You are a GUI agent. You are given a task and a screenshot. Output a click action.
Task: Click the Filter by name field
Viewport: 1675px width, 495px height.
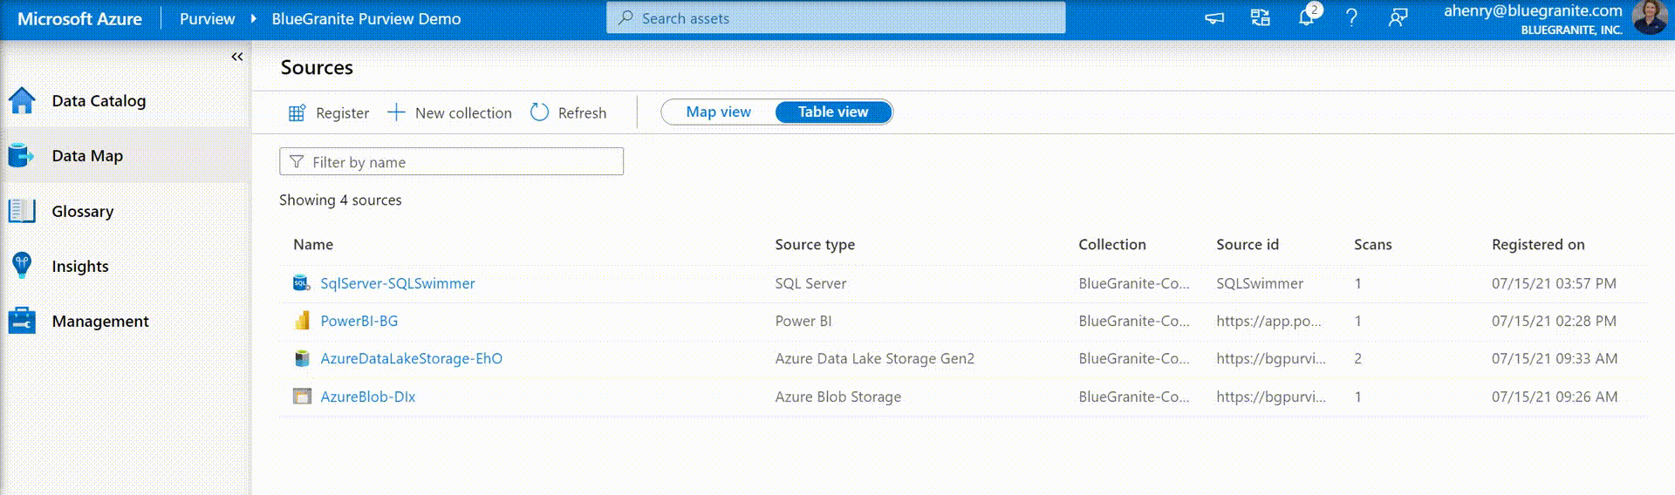(x=451, y=161)
